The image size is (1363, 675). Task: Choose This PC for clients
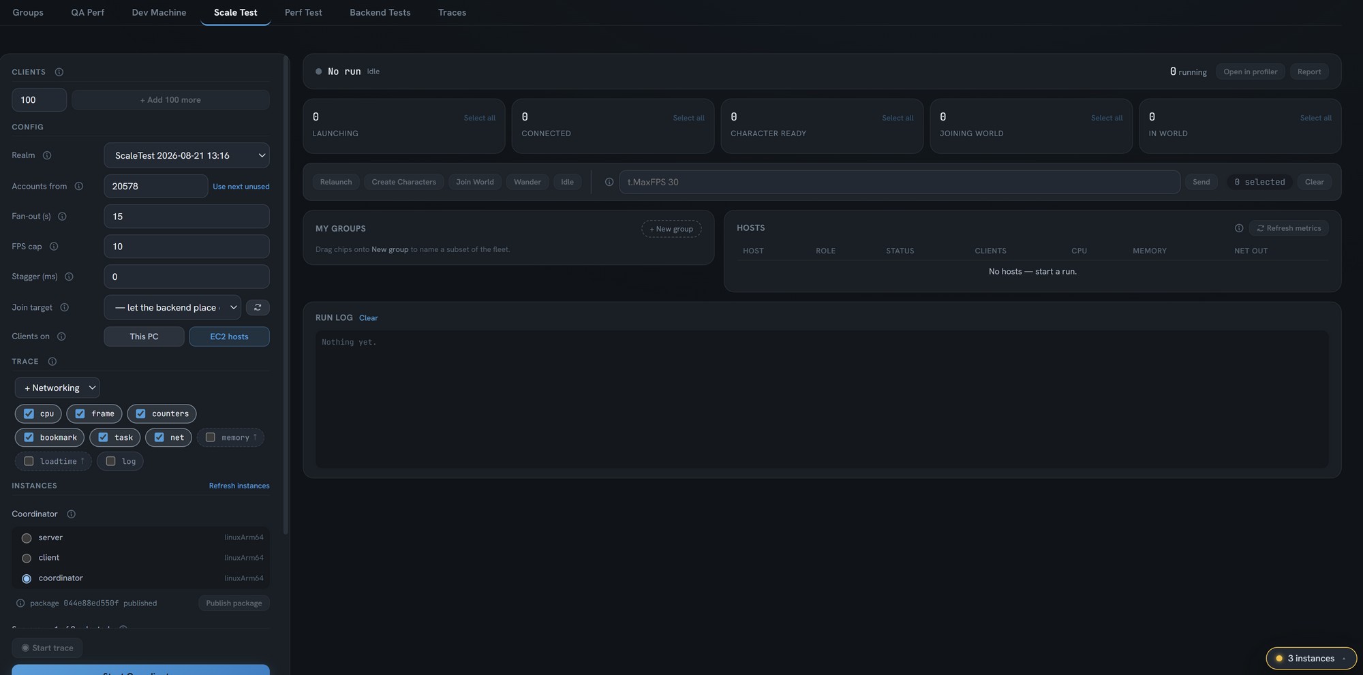pos(144,336)
